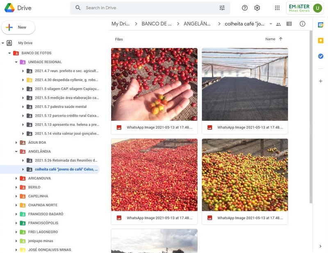Hide the side panel chevron
This screenshot has width=328, height=253.
coord(320,246)
